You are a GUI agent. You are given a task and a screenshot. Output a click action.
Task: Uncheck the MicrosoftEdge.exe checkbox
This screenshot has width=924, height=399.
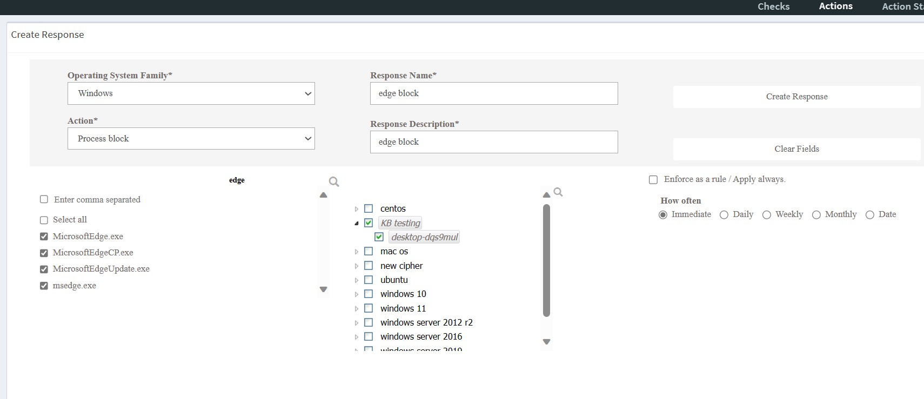[x=44, y=236]
